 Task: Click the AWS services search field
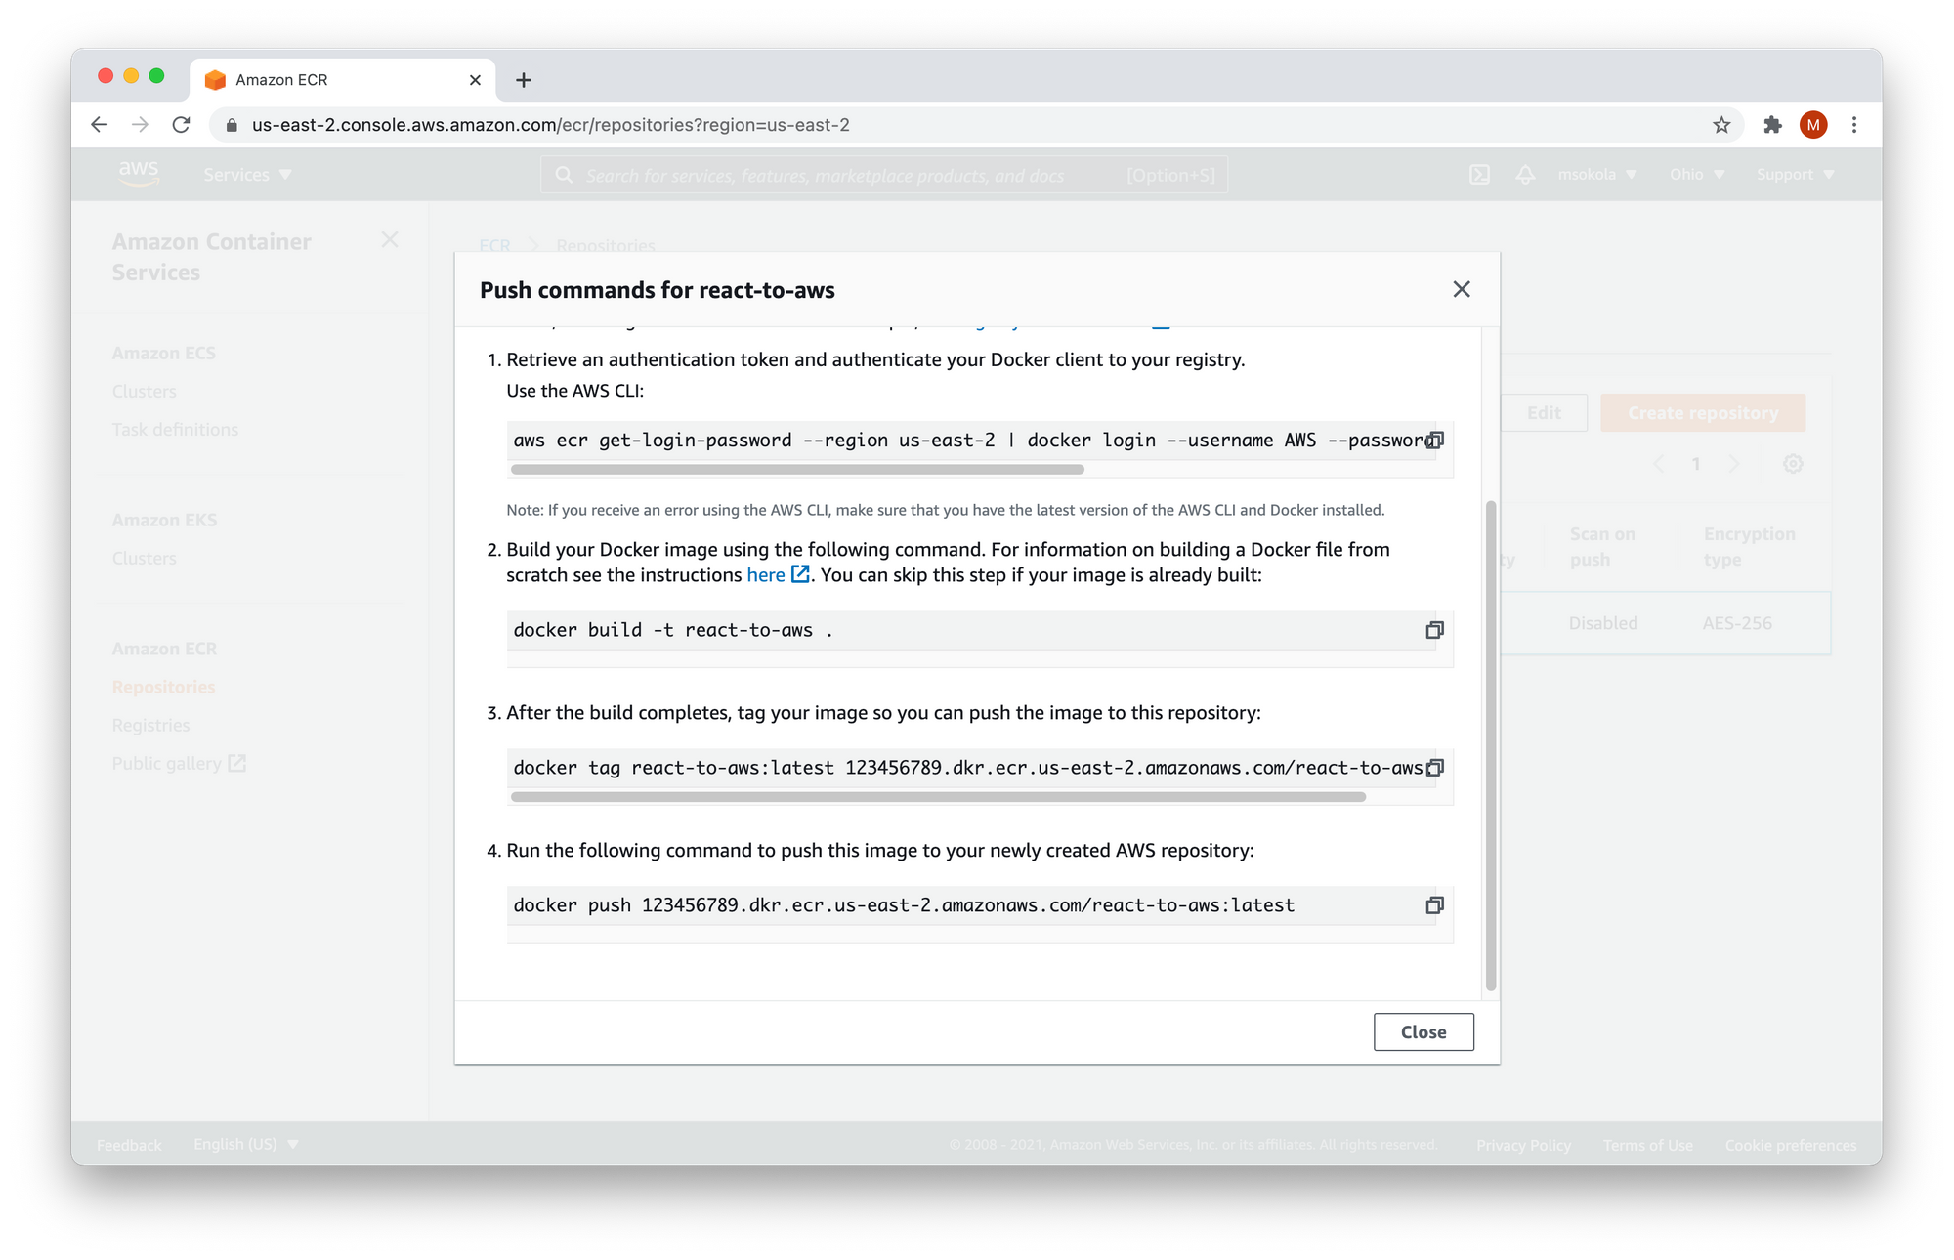(x=884, y=175)
